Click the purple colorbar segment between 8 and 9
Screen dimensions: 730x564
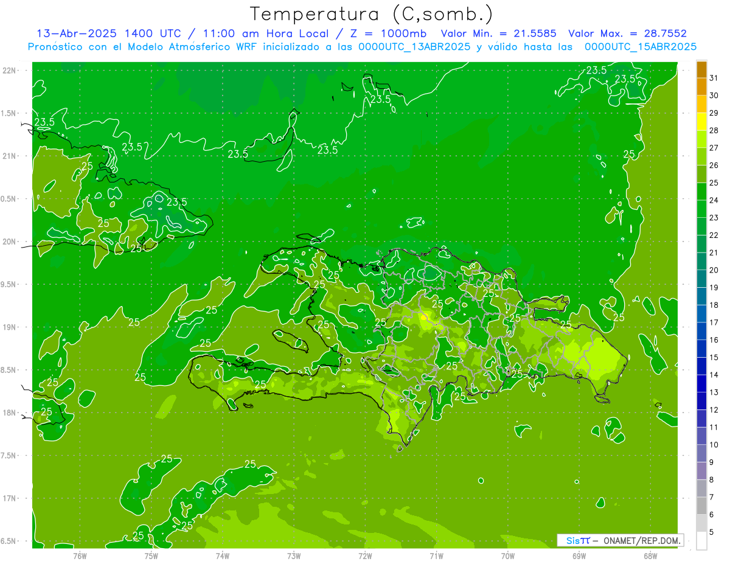point(701,471)
